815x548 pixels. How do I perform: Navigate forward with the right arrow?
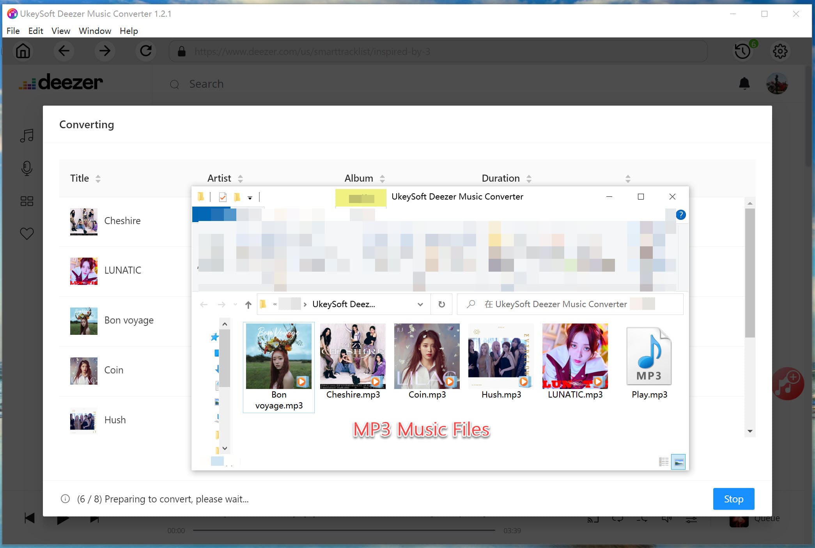click(x=105, y=51)
